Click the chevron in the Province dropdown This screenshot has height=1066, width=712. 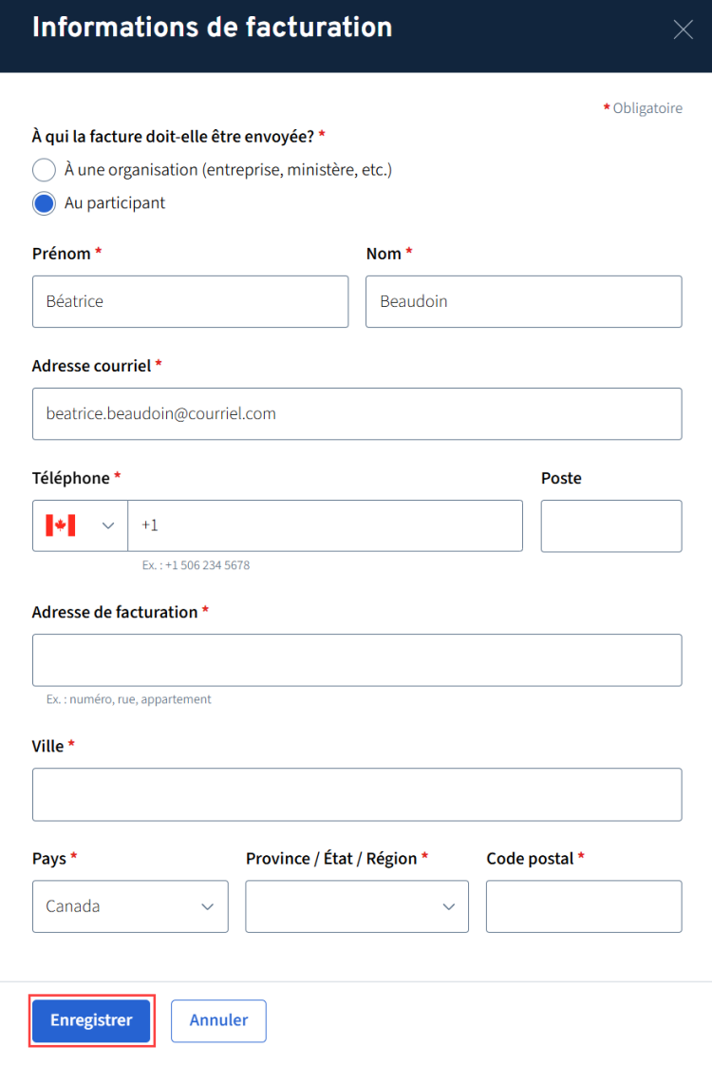click(449, 906)
